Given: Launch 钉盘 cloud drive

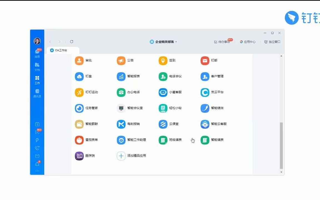Looking at the screenshot, I should point(84,76).
